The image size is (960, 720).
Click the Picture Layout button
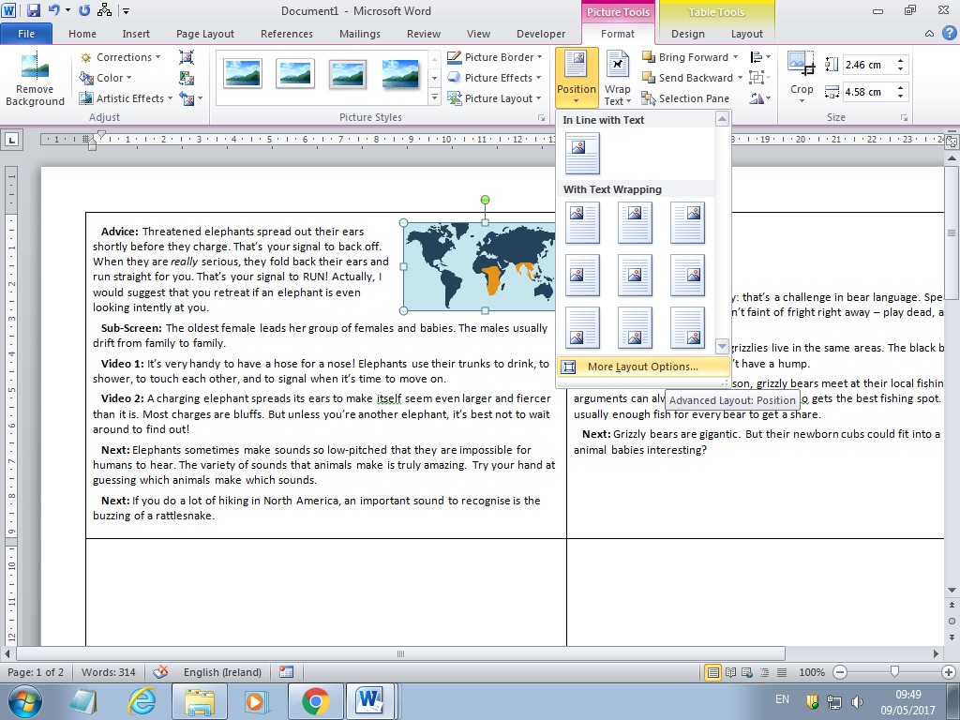pos(495,98)
